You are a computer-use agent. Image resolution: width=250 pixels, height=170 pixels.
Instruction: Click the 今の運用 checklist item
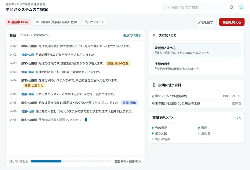[x=159, y=128]
